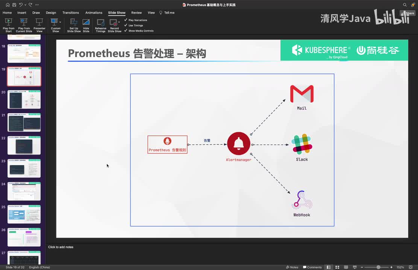
Task: Select slide 22 thumbnail
Action: [24, 145]
